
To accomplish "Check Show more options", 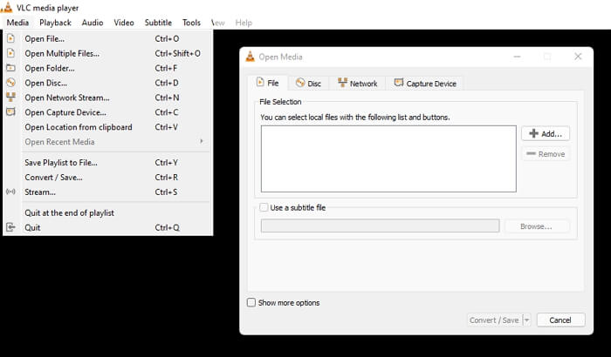I will [251, 302].
